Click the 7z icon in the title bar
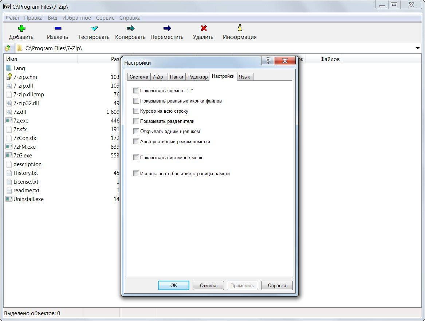 pos(7,7)
